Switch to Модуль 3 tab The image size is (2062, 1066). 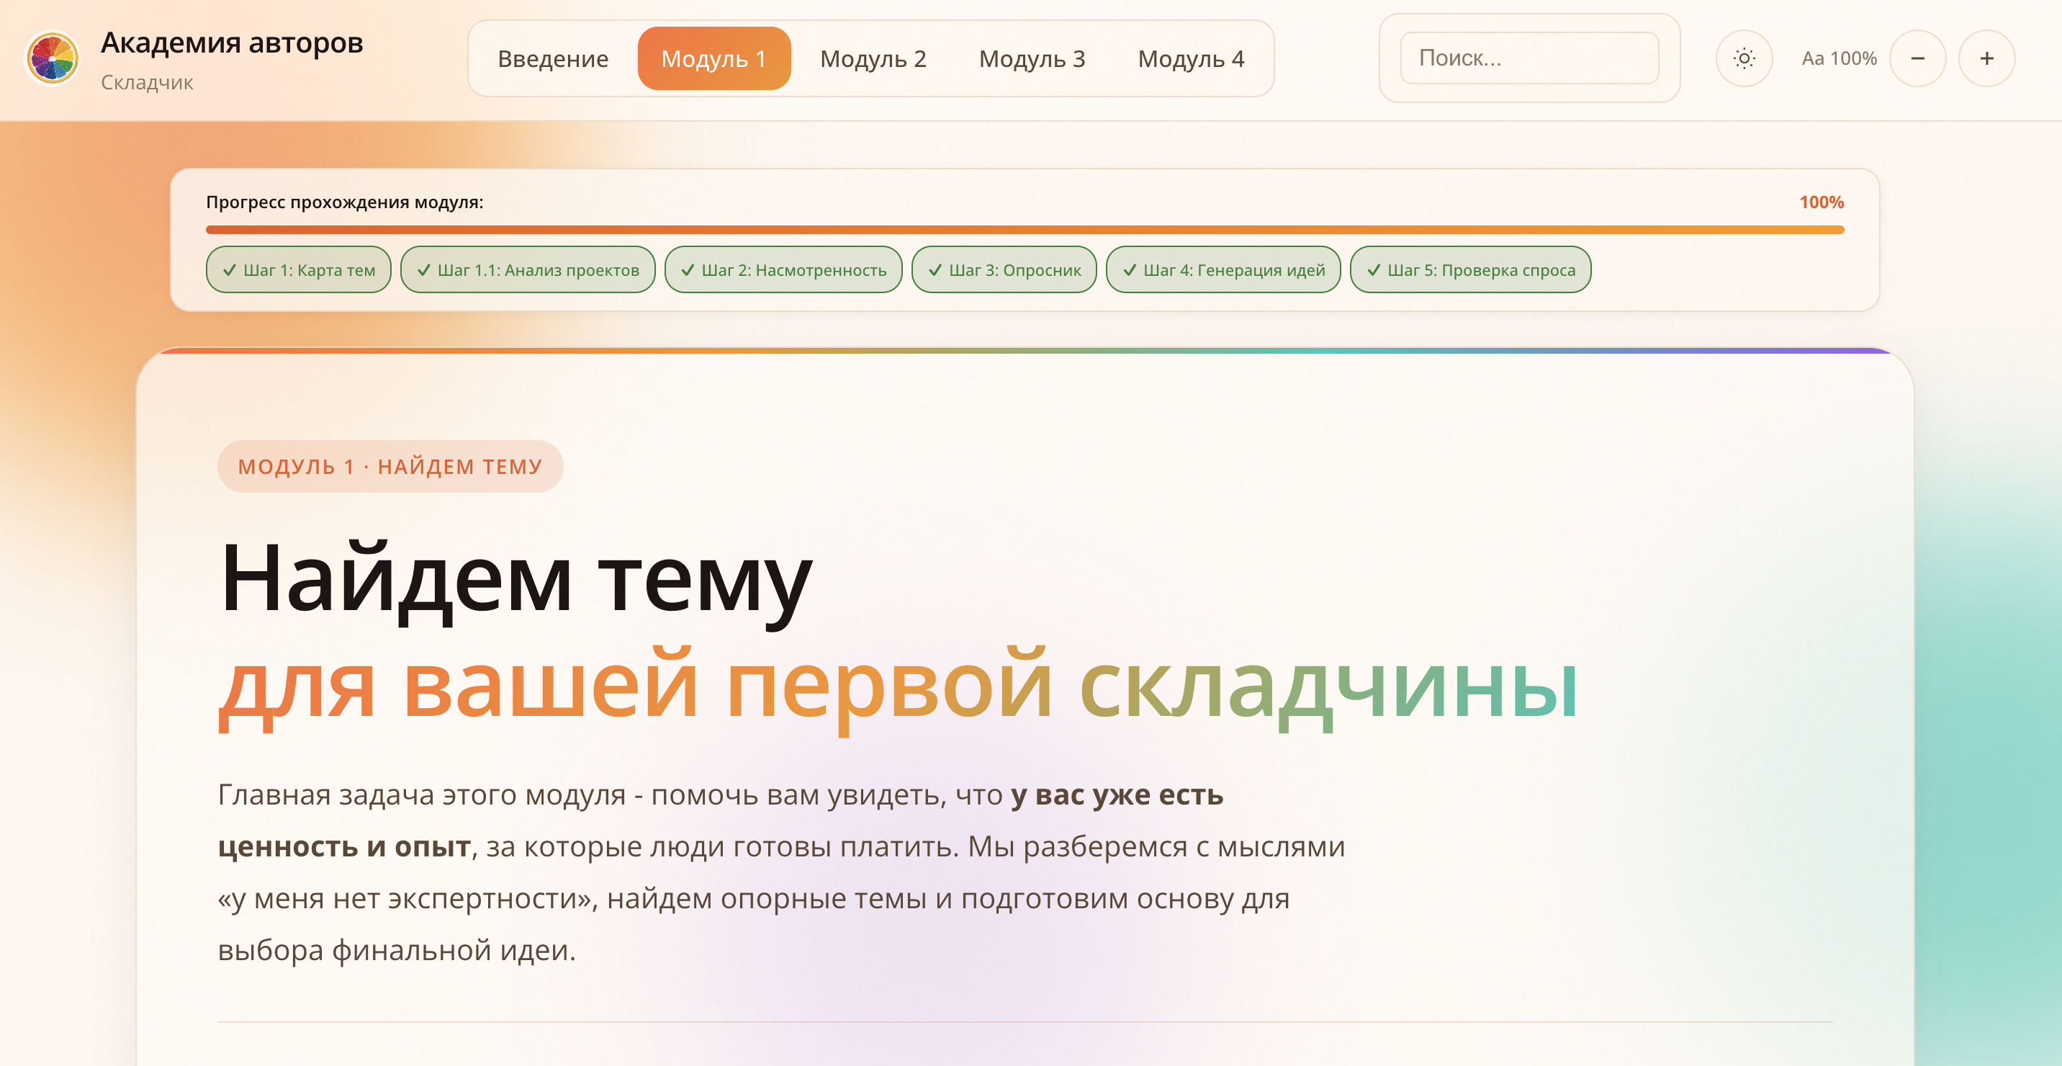pos(1031,58)
